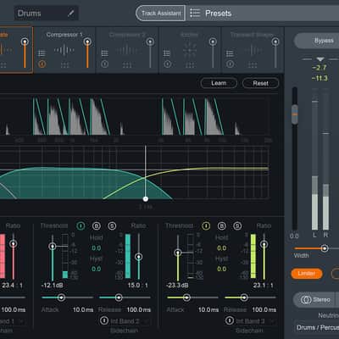Click the output meter threshold arrow marker
This screenshot has width=339, height=339.
(x=320, y=59)
